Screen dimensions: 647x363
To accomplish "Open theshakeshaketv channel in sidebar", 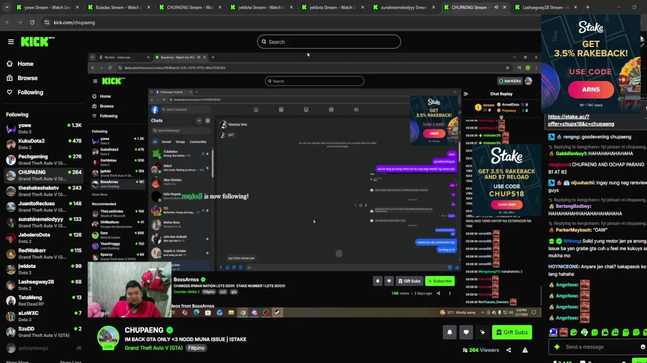I will click(x=43, y=191).
